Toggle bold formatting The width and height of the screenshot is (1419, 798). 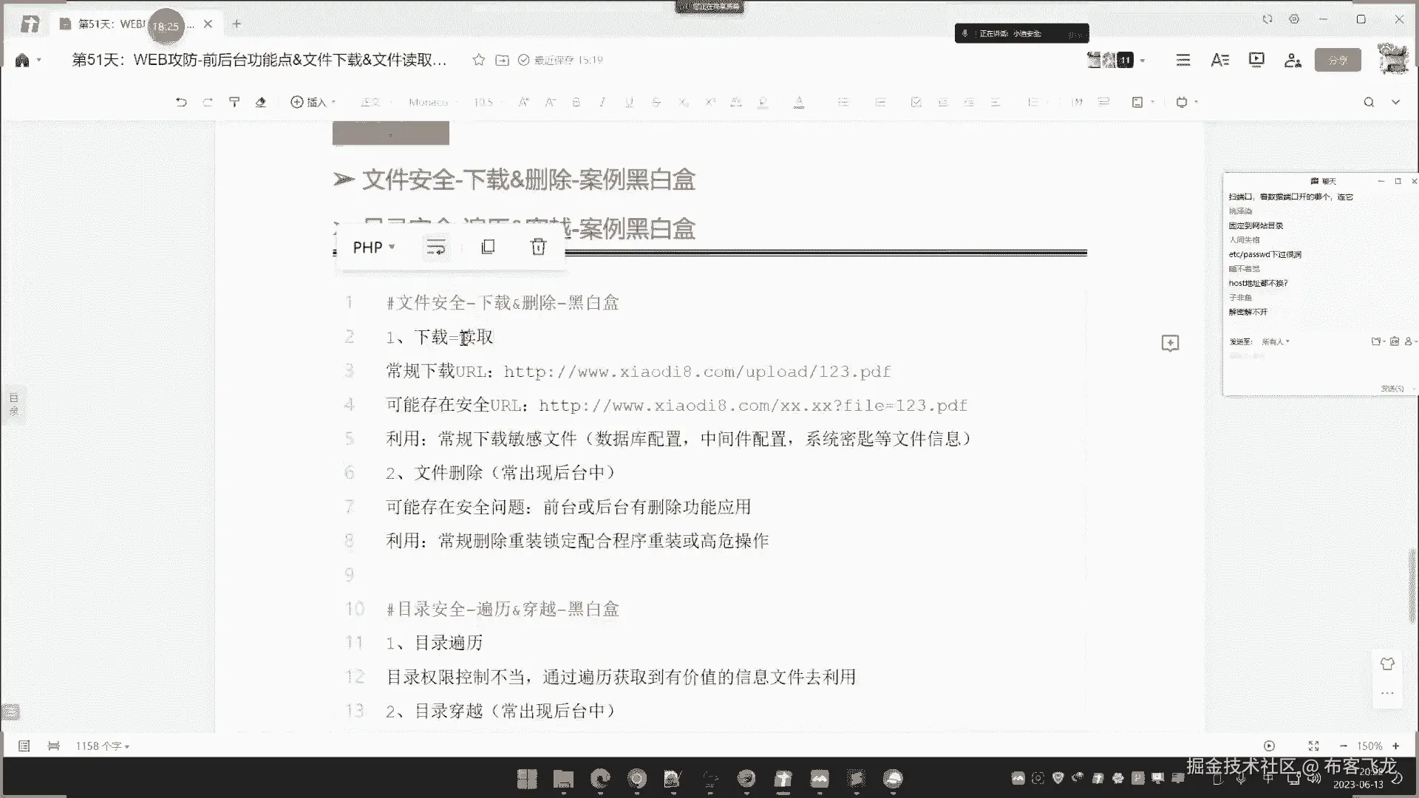(x=576, y=102)
